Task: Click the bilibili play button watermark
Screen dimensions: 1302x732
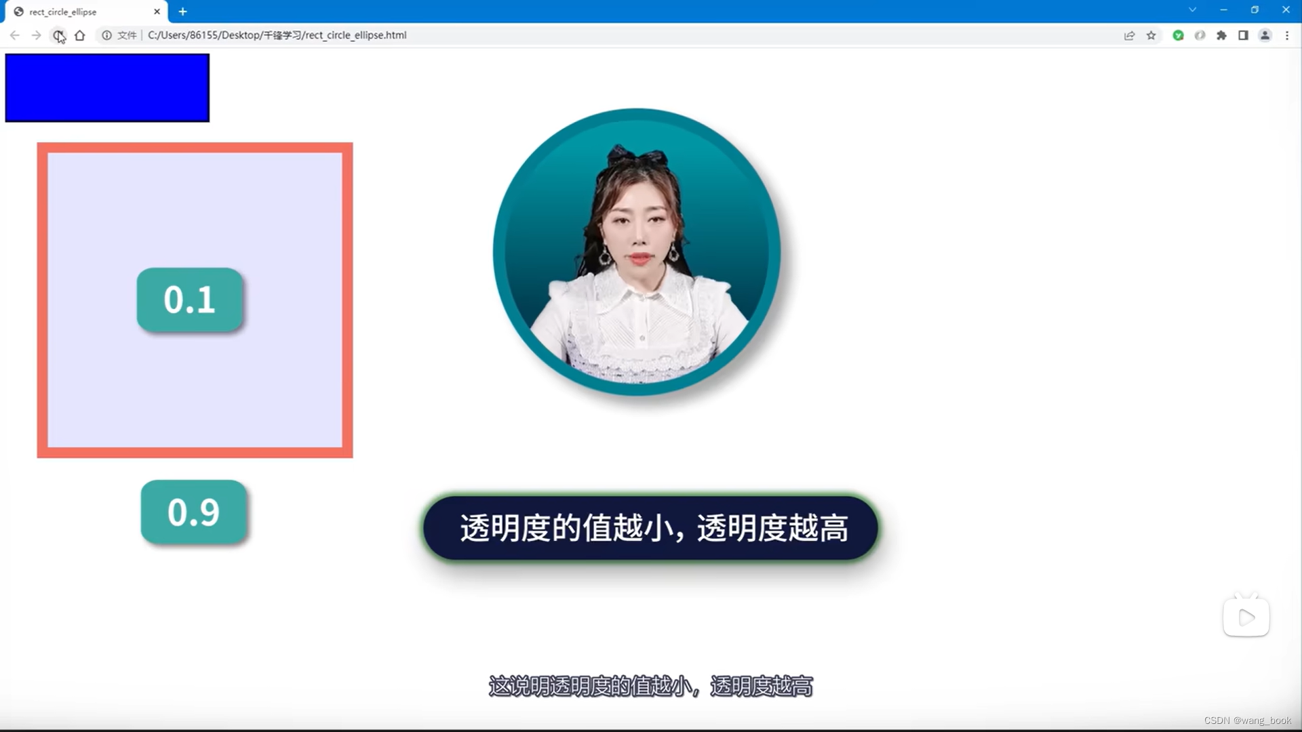Action: coord(1246,617)
